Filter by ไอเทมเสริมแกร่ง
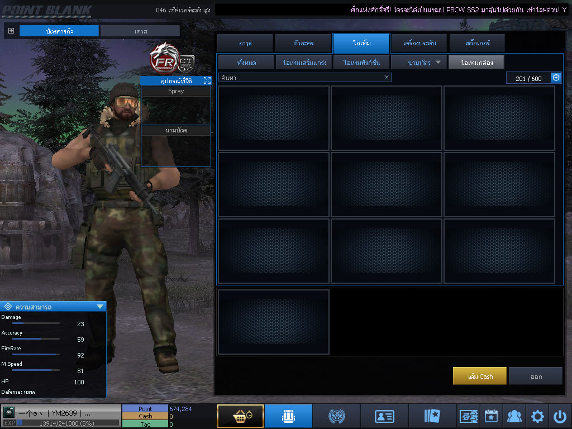 [x=304, y=63]
